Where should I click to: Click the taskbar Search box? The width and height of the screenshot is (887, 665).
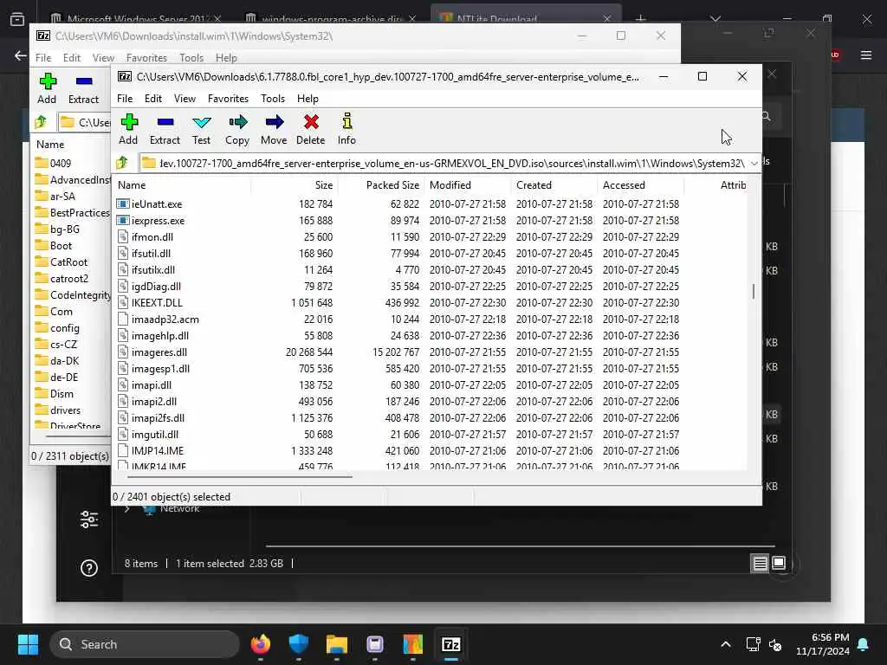tap(145, 644)
